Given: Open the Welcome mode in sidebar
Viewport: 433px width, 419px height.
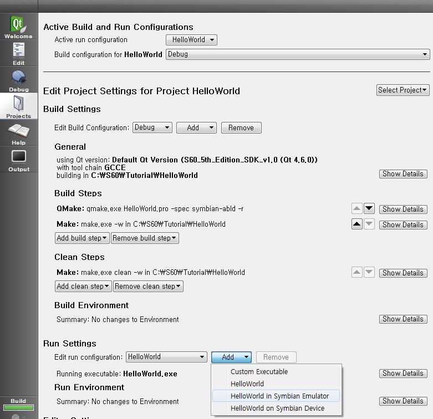Looking at the screenshot, I should [18, 27].
